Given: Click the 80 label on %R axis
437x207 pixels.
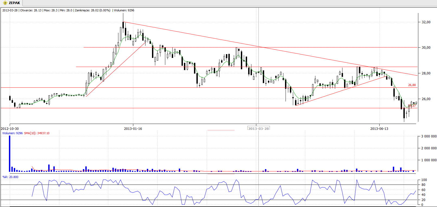Looking at the screenshot, I should (423, 185).
